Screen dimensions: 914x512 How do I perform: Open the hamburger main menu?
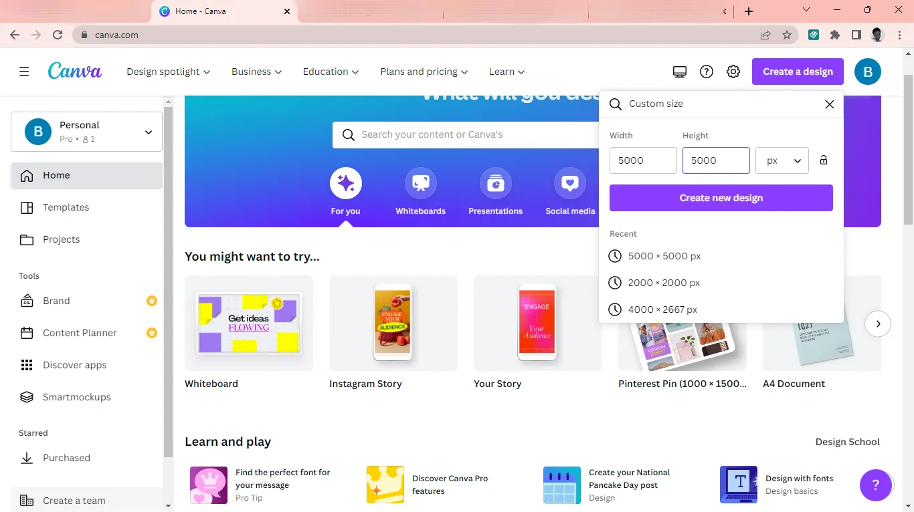tap(24, 72)
